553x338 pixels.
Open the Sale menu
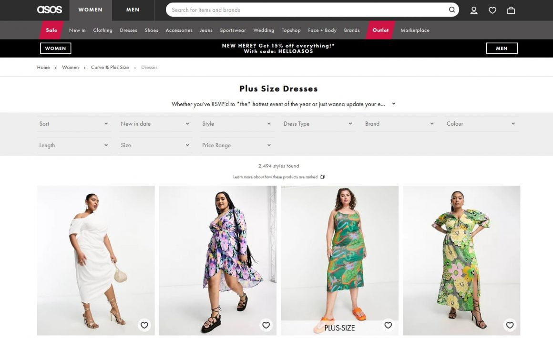pos(51,30)
